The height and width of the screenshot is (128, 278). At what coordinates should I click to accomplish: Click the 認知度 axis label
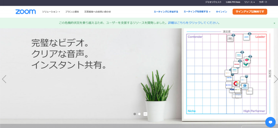tap(270, 73)
